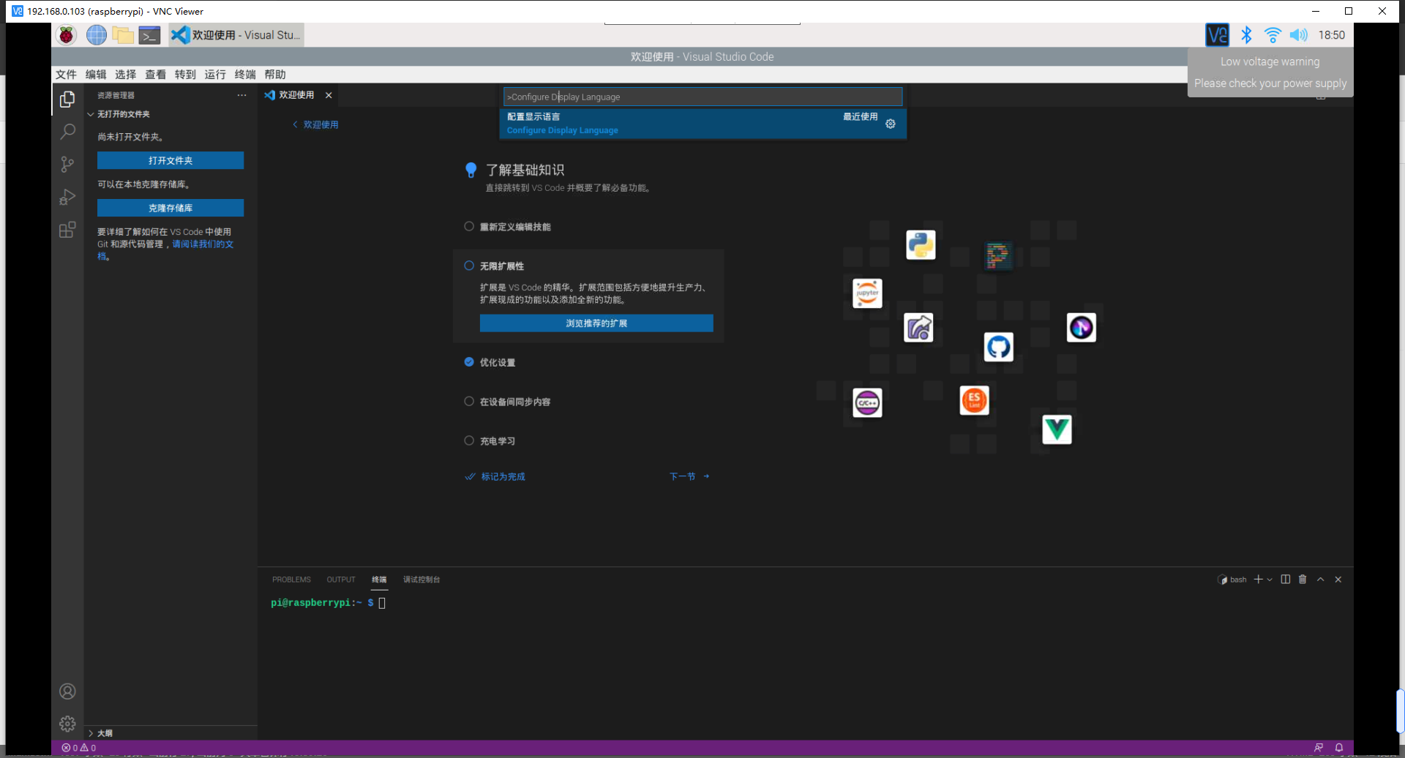
Task: Open the terminal from Pi taskbar
Action: point(150,34)
